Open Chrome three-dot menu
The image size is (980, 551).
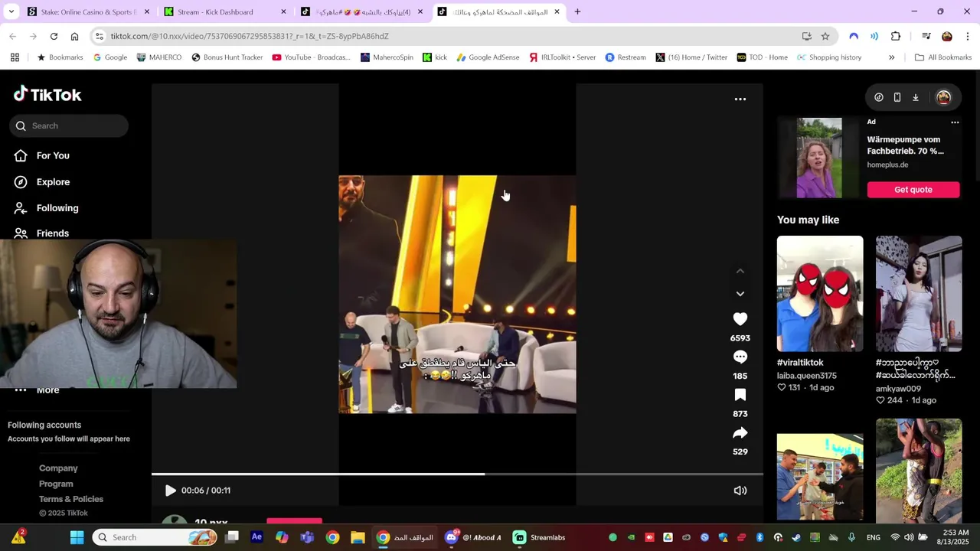tap(968, 36)
